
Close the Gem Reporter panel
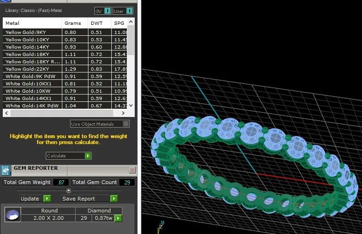click(x=132, y=170)
